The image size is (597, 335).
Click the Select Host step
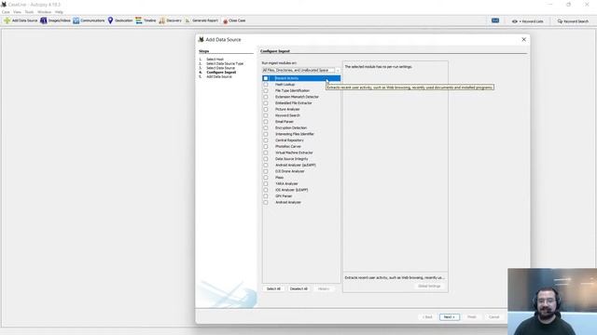pyautogui.click(x=215, y=60)
